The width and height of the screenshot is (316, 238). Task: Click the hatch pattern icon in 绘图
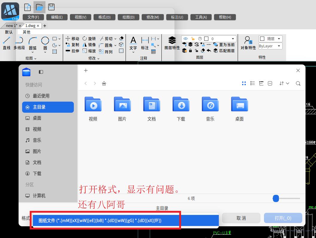coord(54,52)
